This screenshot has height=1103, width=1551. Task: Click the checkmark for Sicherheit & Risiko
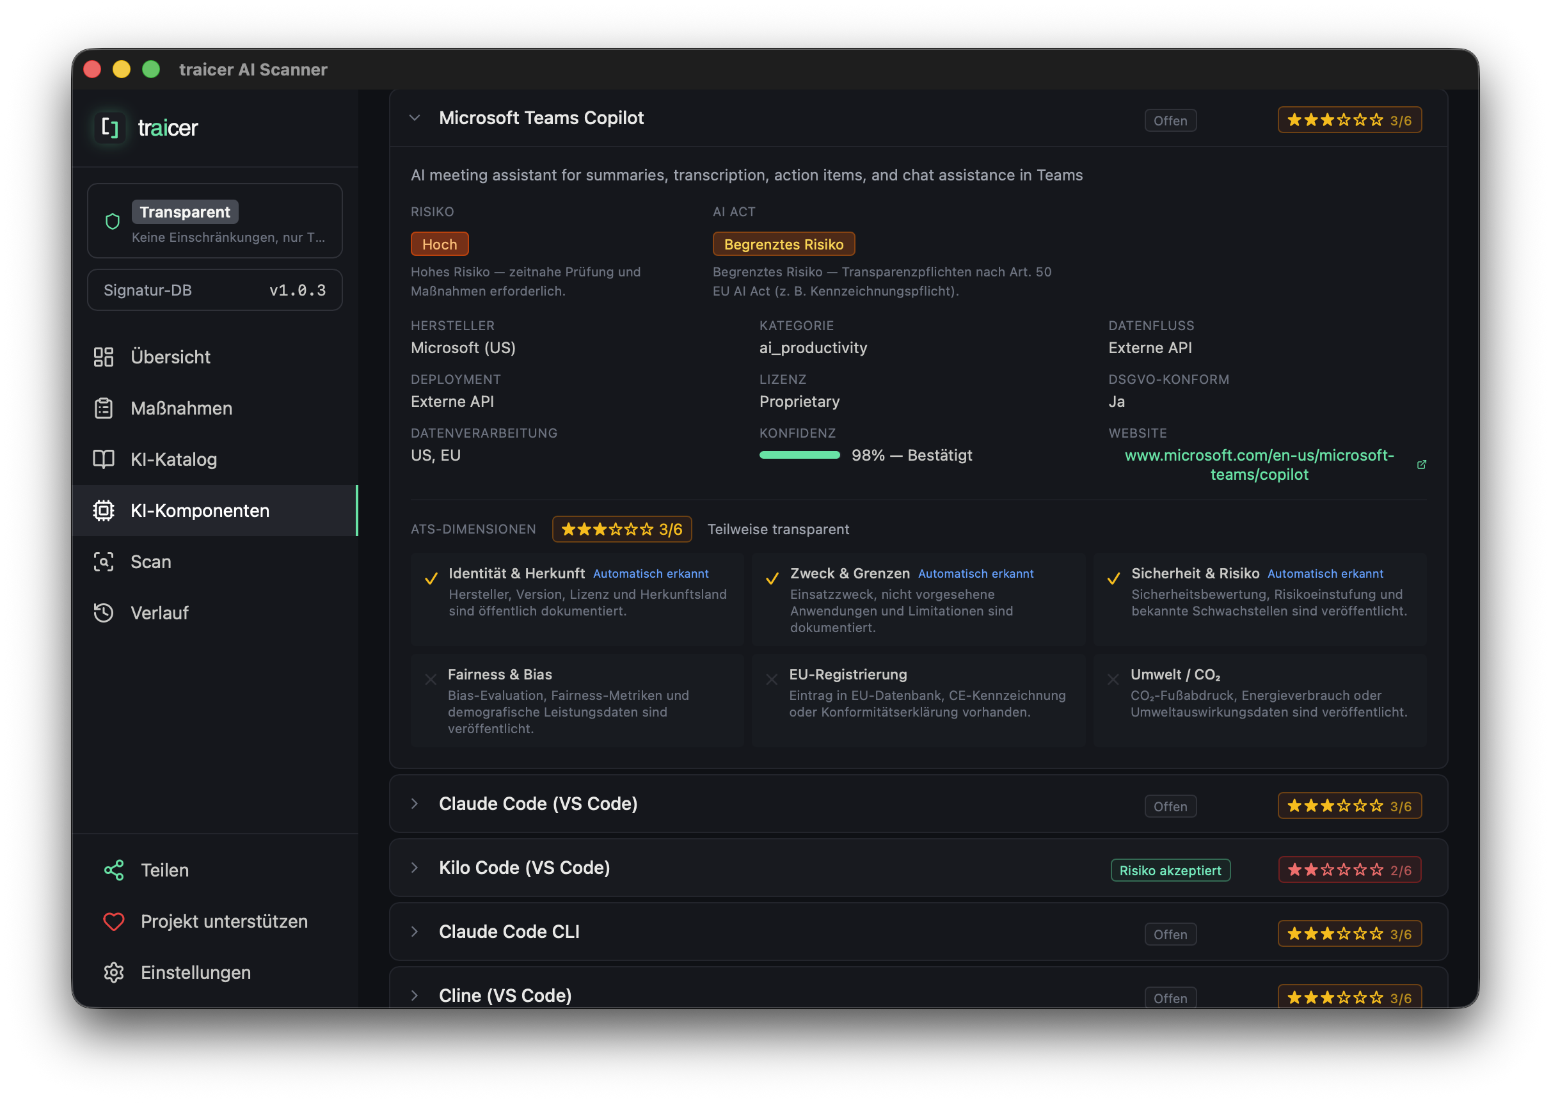[x=1114, y=578]
